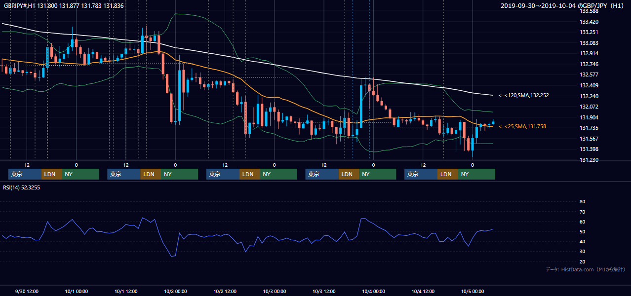Click the 120,SMA,132.252 moving average label

[524, 95]
